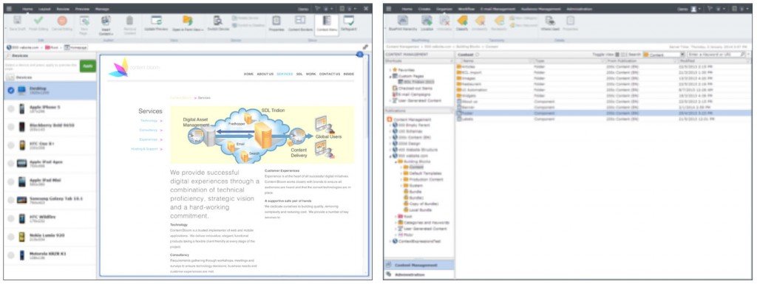Toggle Content Borders ribbon icon
This screenshot has height=284, width=757.
pos(300,20)
